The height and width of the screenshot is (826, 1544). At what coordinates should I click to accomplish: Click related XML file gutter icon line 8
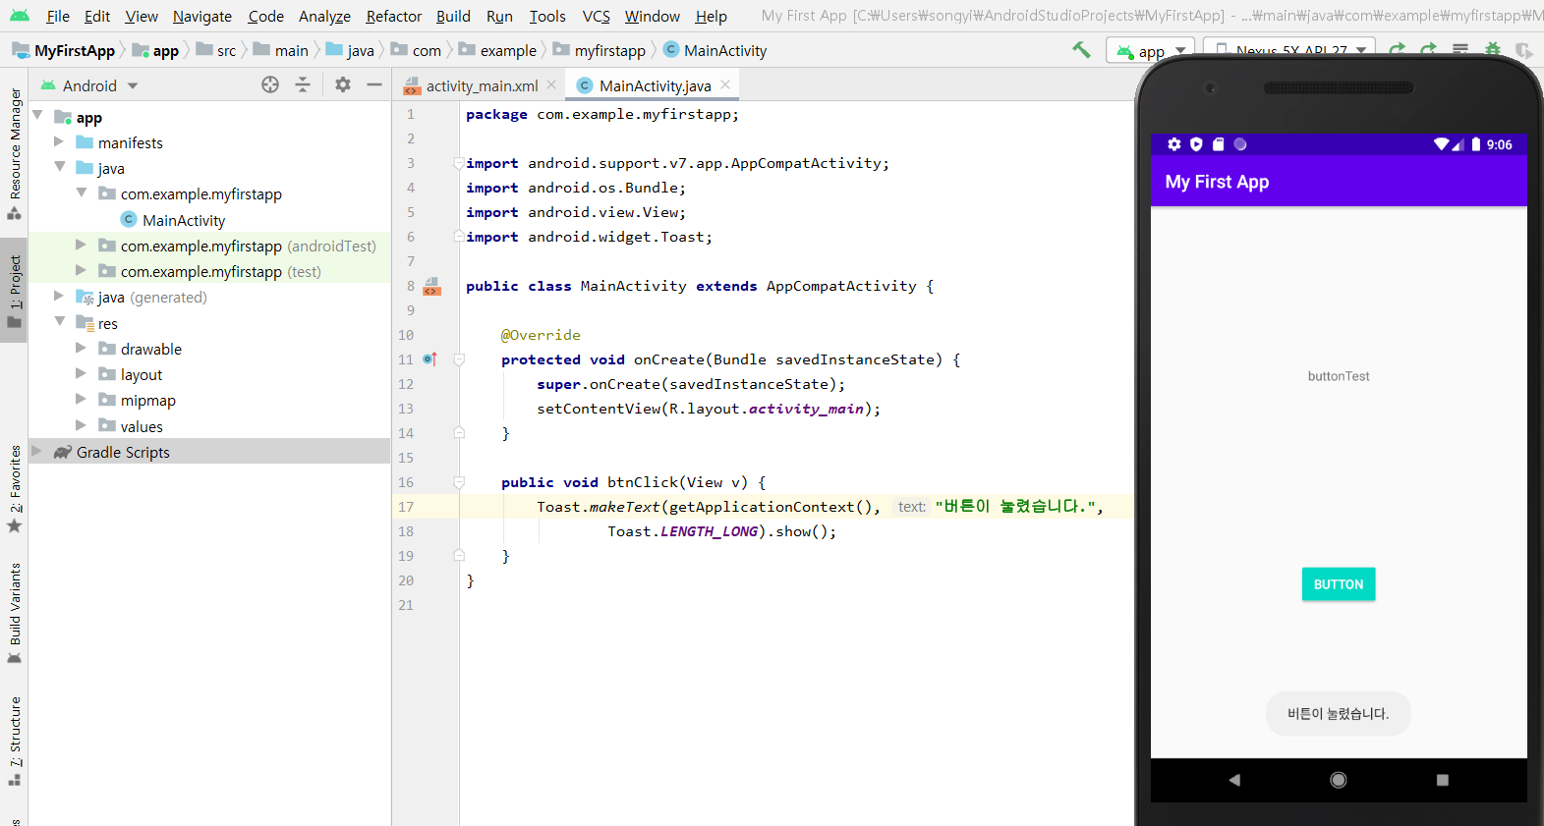pyautogui.click(x=431, y=287)
